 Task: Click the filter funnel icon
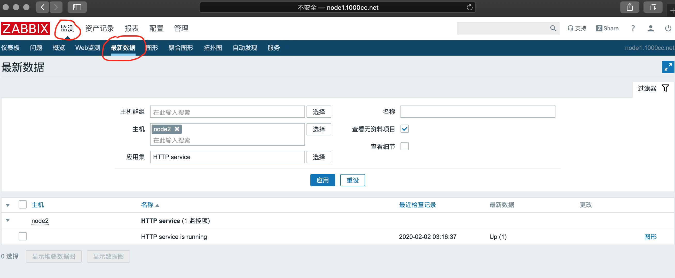(665, 88)
